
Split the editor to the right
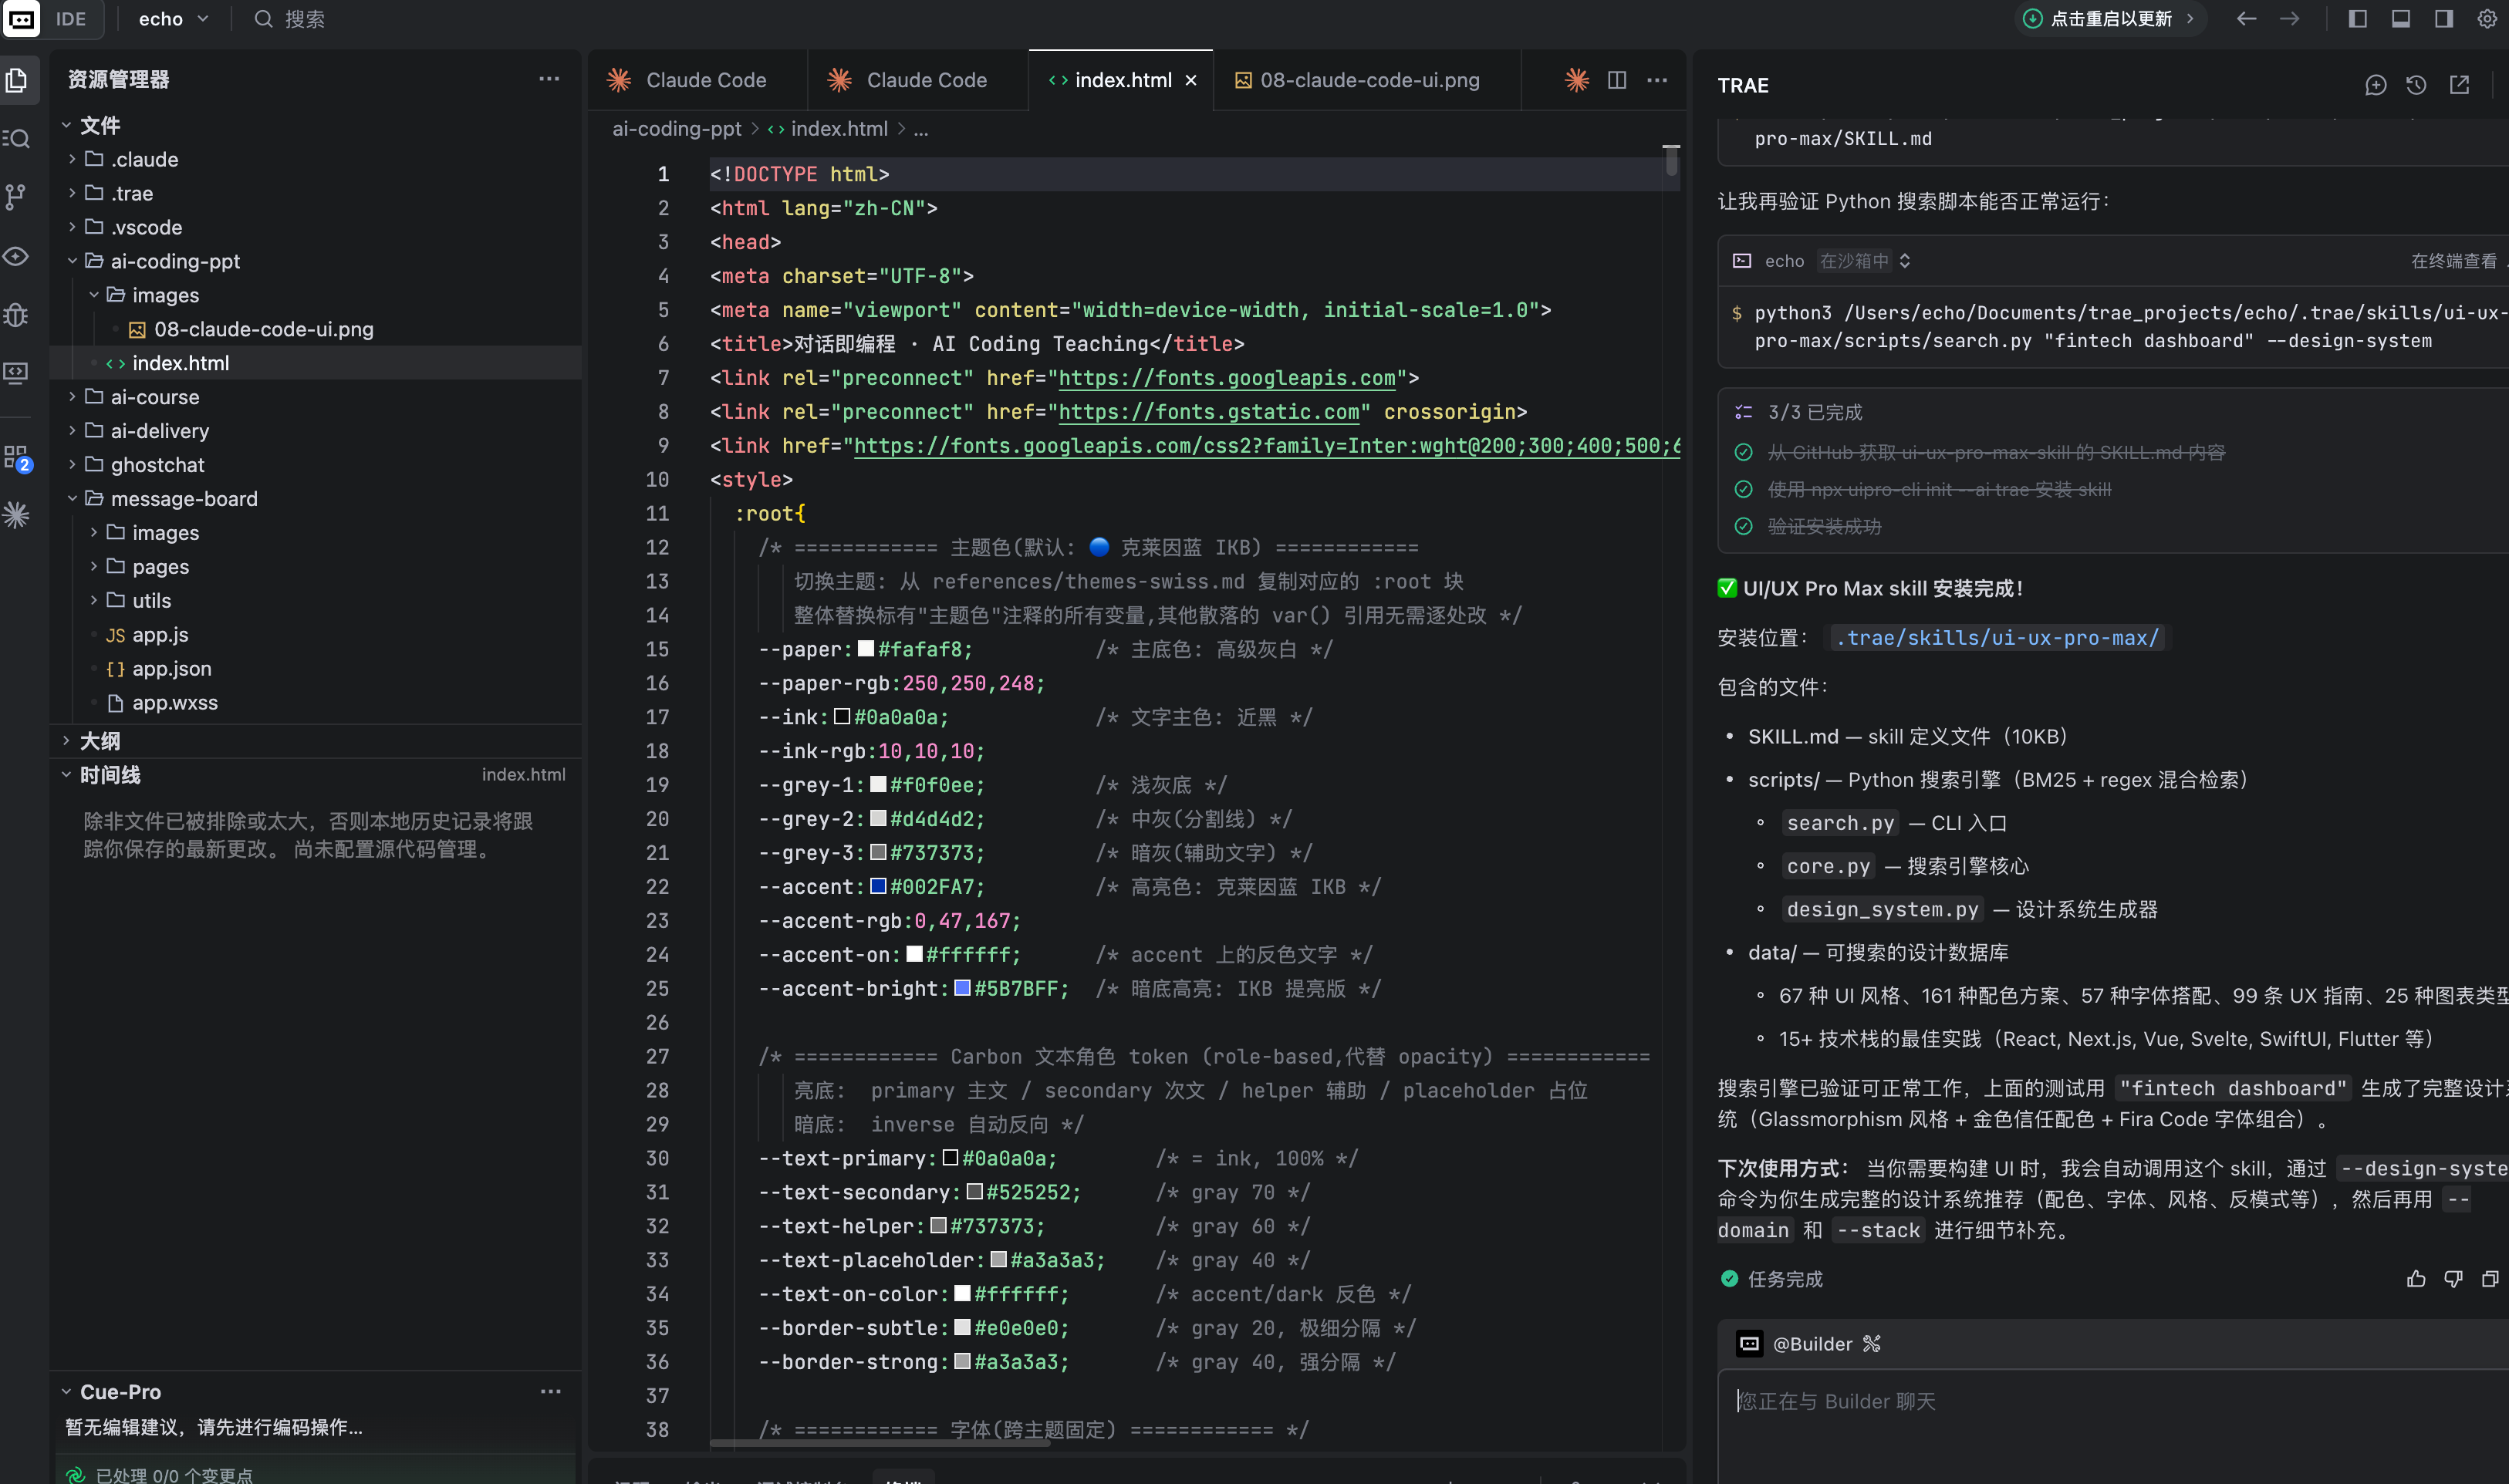pos(1617,80)
